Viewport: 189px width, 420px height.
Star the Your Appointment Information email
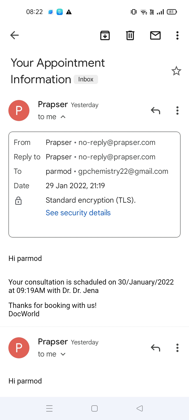coord(176,71)
